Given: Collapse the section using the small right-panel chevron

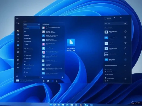Looking at the screenshot, I should click(x=125, y=70).
